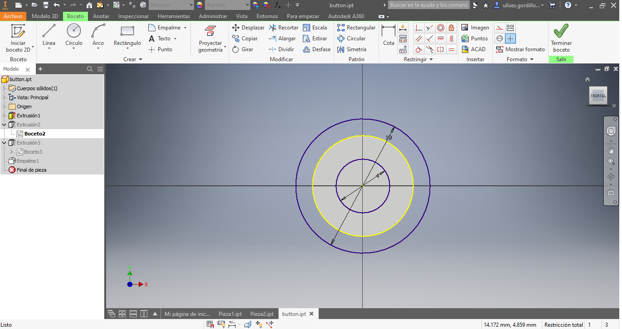
Task: Click the Imagen insert button
Action: tap(475, 28)
